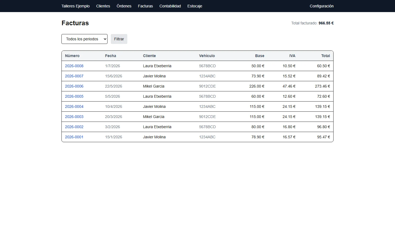Image resolution: width=395 pixels, height=247 pixels.
Task: Click the Total column header
Action: [326, 56]
